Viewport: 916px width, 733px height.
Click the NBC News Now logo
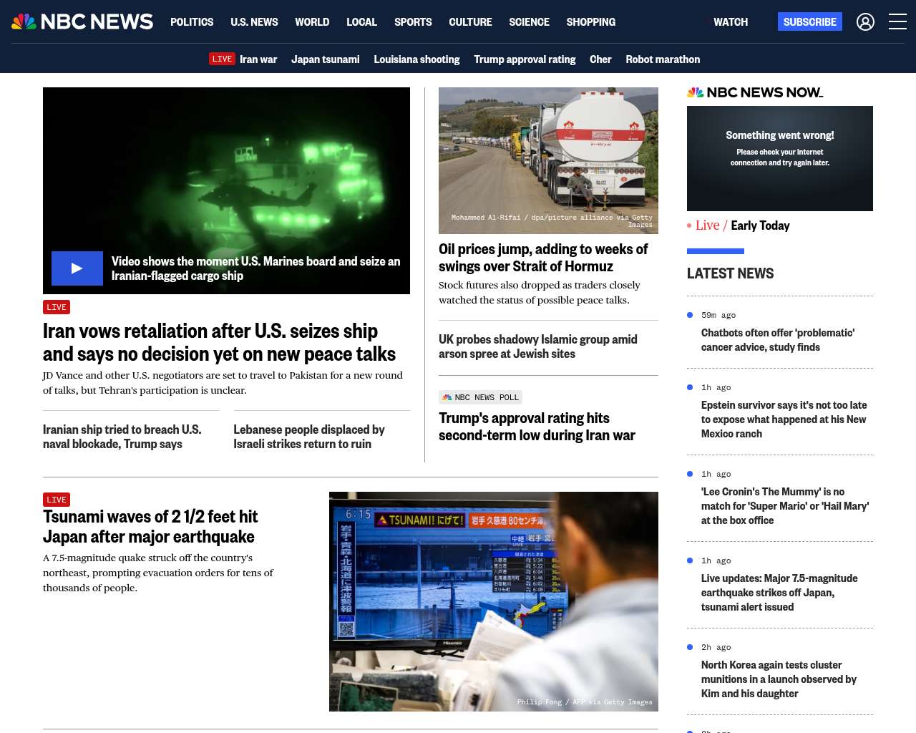click(755, 92)
